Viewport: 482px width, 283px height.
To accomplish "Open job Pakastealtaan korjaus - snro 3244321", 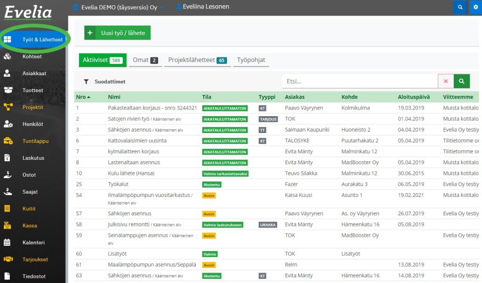I will 152,108.
